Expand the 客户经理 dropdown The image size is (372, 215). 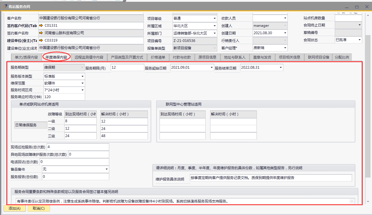coord(285,48)
